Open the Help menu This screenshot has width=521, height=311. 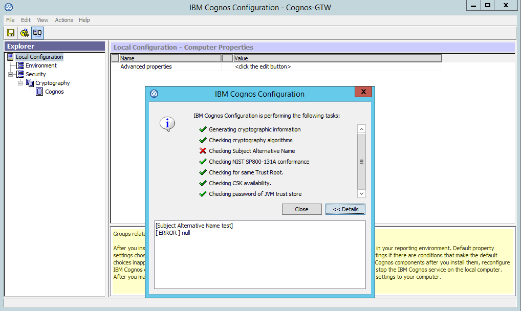click(84, 20)
